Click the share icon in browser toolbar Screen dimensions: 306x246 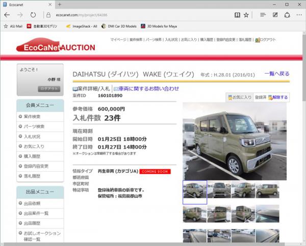pos(287,15)
